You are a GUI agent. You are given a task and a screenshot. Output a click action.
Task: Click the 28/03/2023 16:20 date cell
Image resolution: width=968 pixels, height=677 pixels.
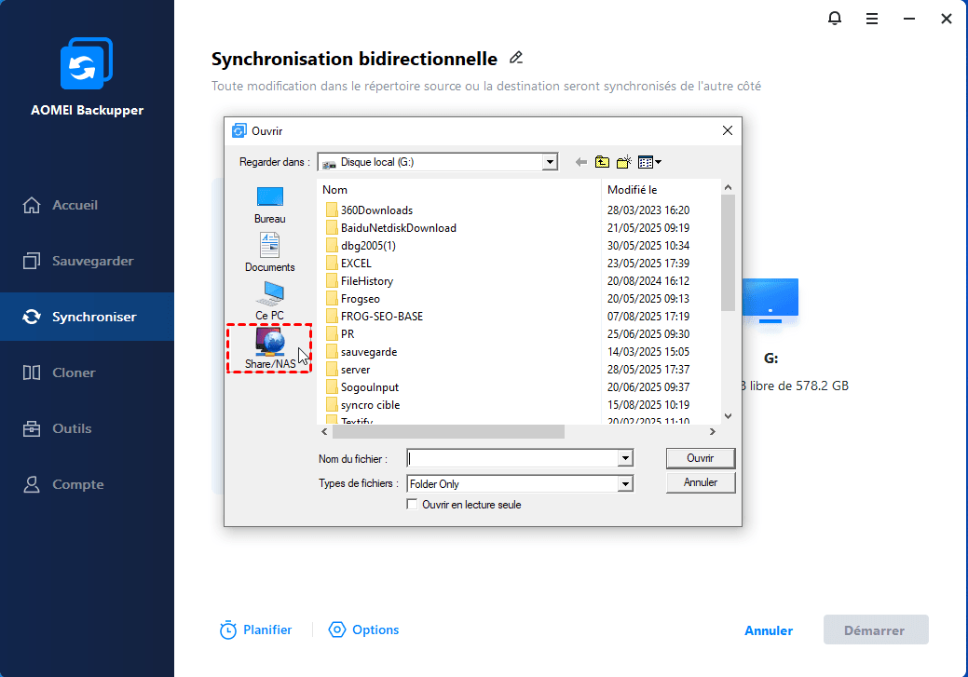[648, 210]
